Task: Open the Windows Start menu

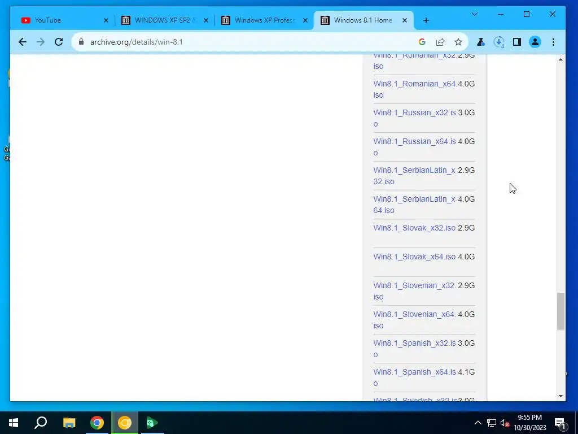Action: click(x=14, y=423)
